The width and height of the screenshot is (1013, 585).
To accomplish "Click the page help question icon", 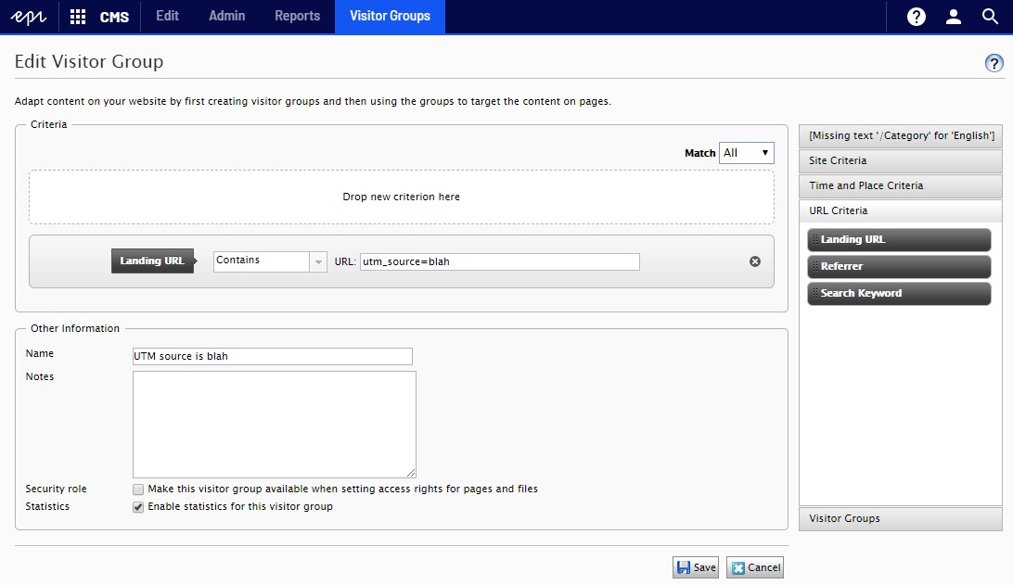I will (x=994, y=63).
